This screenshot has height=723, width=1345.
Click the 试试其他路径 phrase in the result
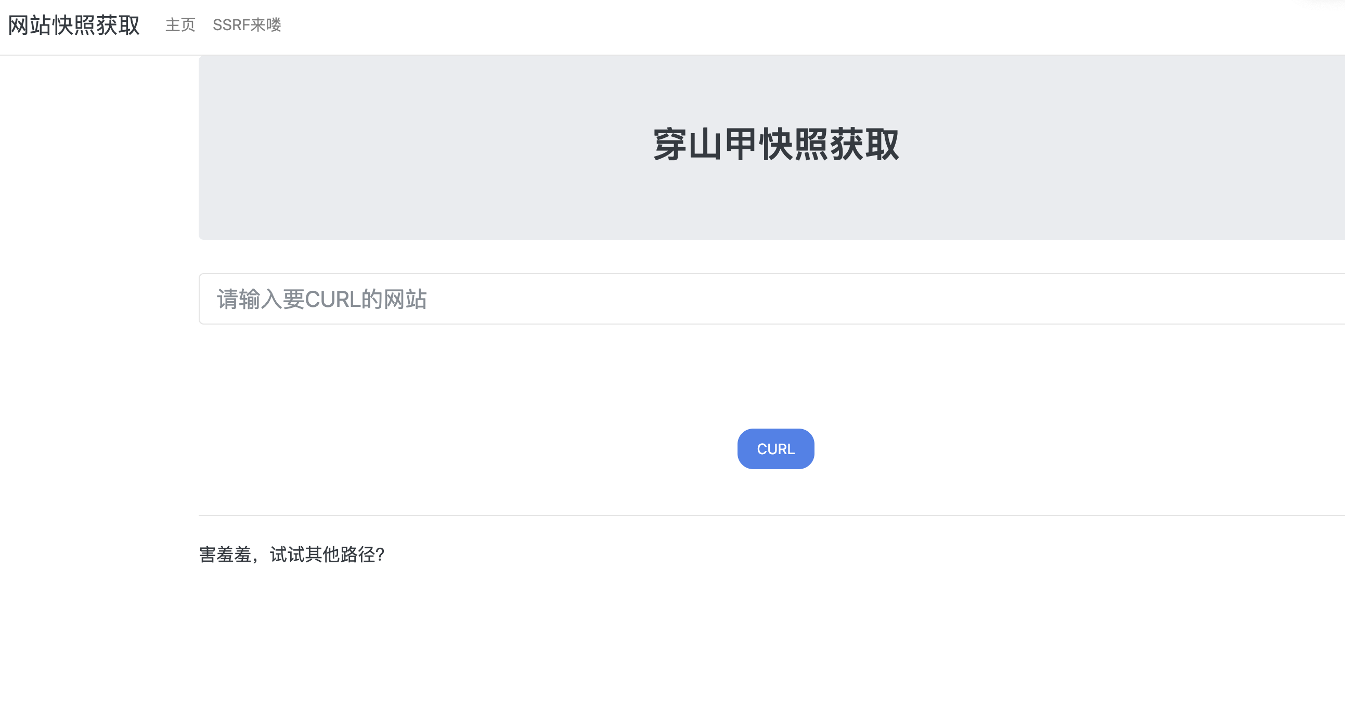pos(322,554)
